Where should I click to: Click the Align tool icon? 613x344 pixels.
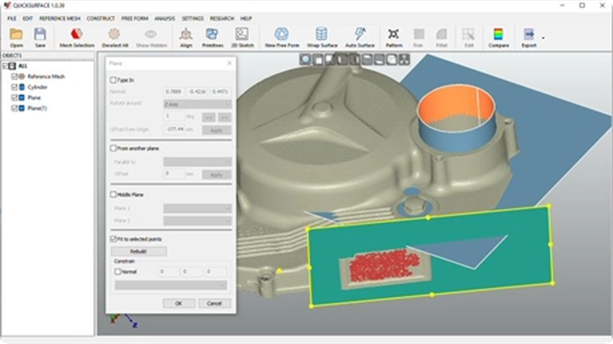pos(186,37)
